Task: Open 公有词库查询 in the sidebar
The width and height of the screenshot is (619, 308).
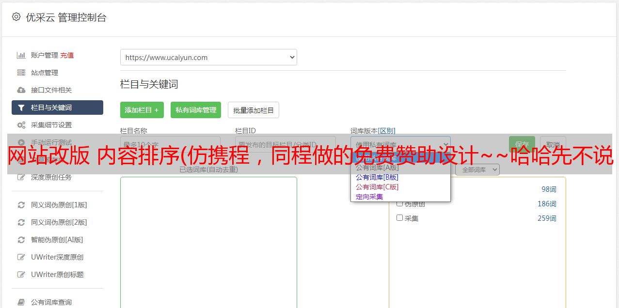Action: click(x=51, y=302)
